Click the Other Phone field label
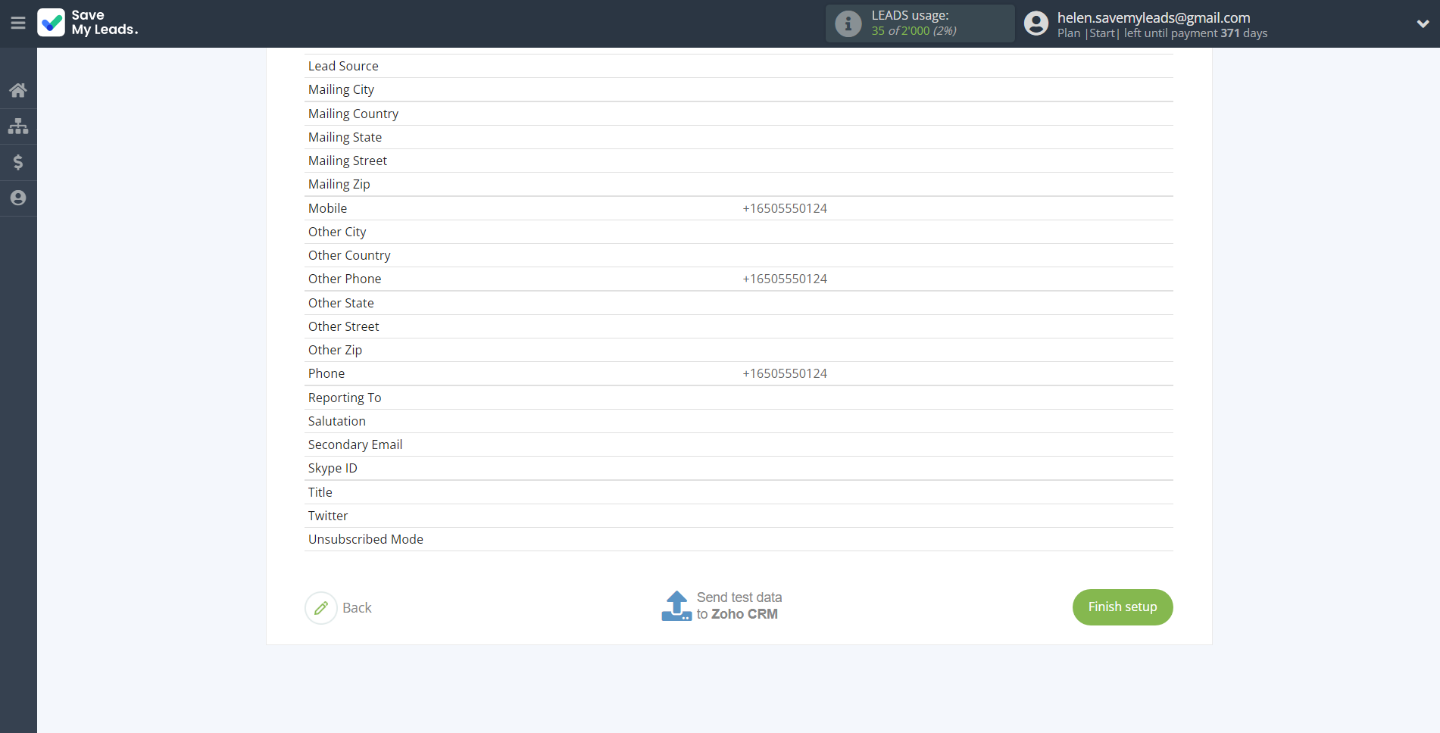 click(x=345, y=279)
